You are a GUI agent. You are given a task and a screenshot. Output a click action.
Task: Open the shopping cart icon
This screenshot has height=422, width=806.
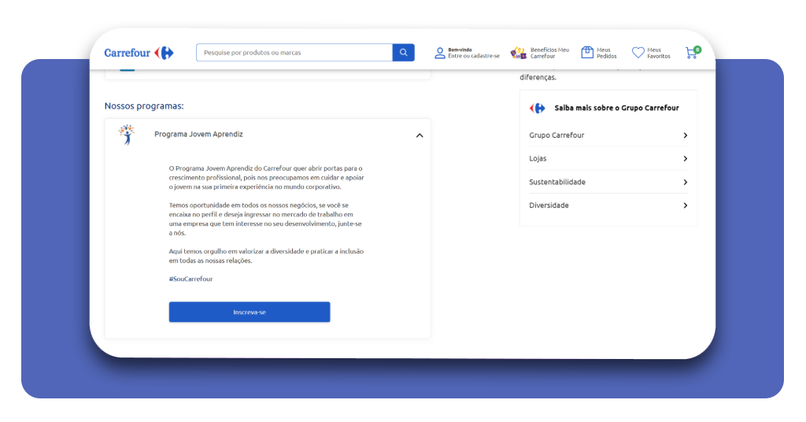tap(691, 54)
